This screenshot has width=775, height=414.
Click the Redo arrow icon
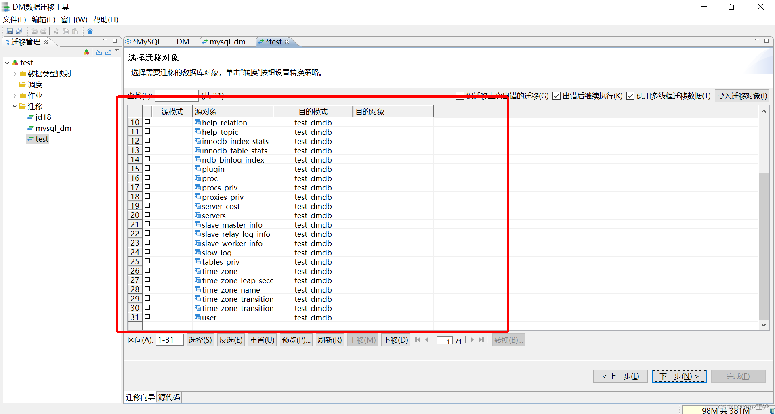point(44,31)
